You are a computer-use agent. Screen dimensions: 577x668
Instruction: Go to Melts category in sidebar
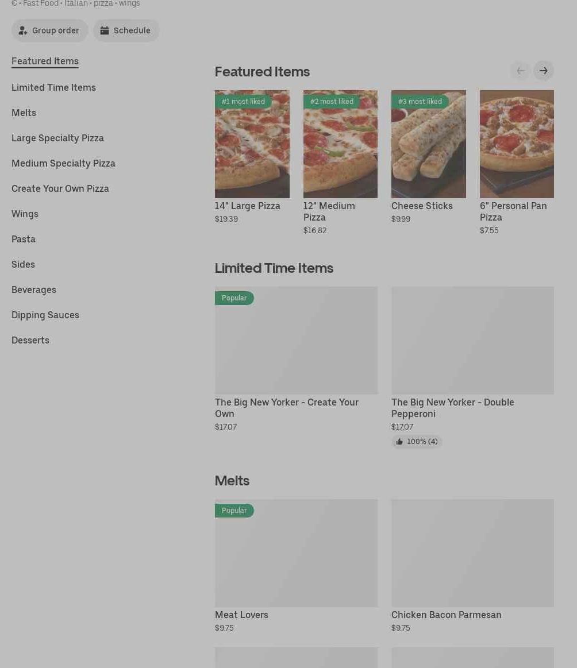(24, 113)
